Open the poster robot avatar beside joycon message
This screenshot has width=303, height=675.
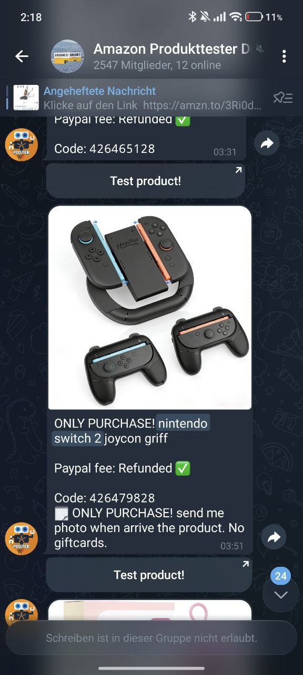click(x=22, y=538)
